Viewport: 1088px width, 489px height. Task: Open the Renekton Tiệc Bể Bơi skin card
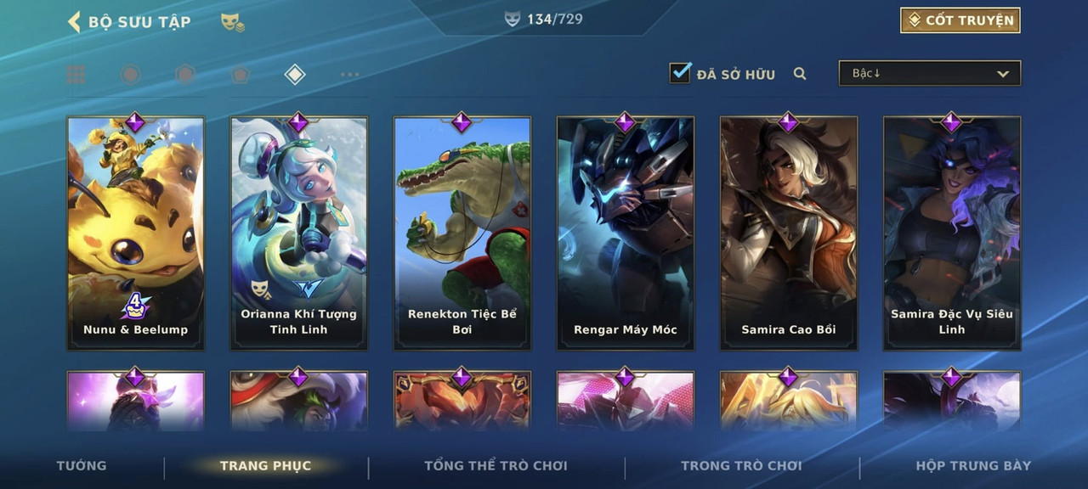click(462, 233)
